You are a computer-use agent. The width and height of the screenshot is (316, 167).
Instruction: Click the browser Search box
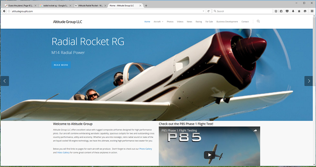(x=243, y=11)
